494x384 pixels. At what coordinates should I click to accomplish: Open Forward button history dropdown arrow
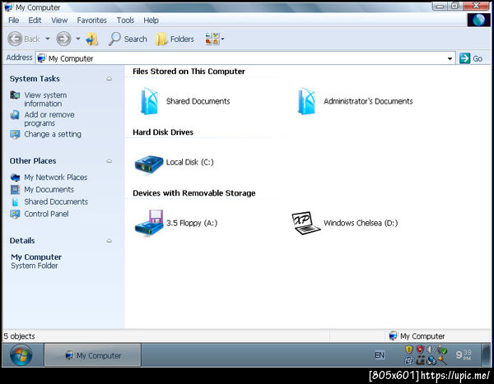point(78,39)
